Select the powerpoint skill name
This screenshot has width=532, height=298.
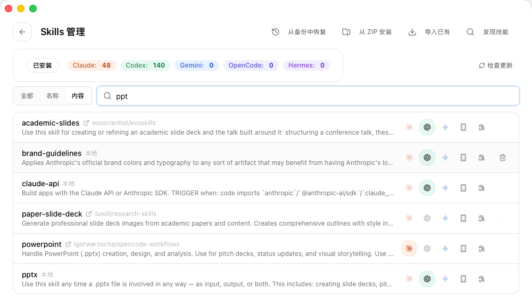pyautogui.click(x=41, y=244)
